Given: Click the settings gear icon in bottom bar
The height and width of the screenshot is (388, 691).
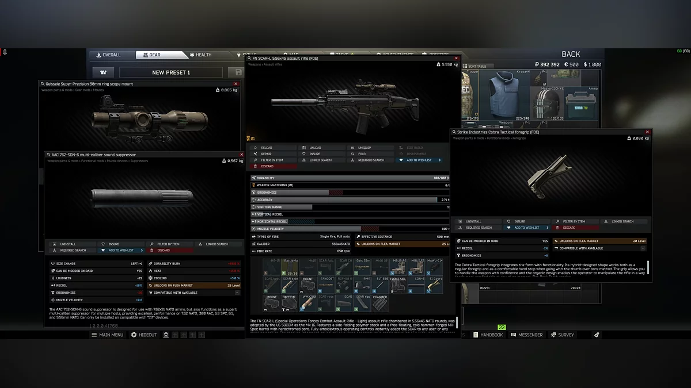Looking at the screenshot, I should 597,335.
